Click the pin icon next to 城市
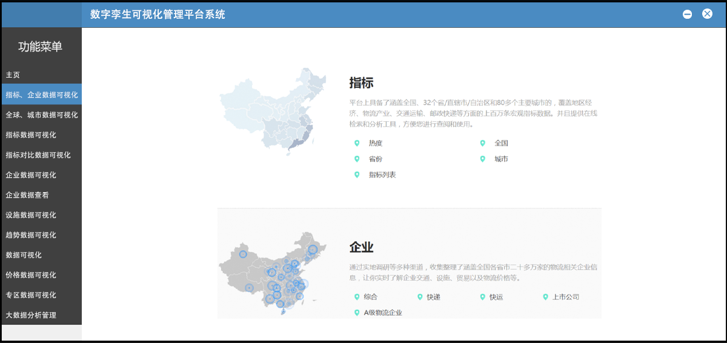Viewport: 727px width, 343px height. 483,159
